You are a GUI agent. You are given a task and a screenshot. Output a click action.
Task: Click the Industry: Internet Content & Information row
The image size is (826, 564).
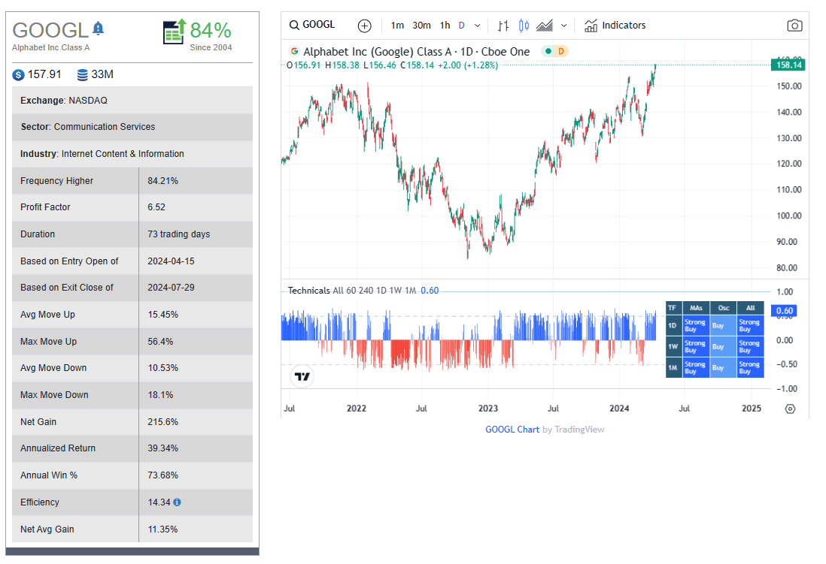132,154
